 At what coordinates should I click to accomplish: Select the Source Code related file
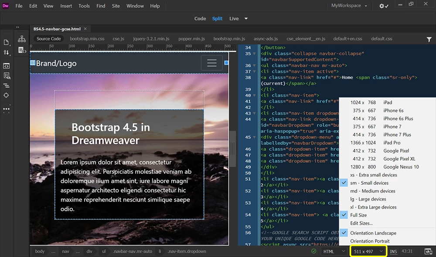pos(49,39)
